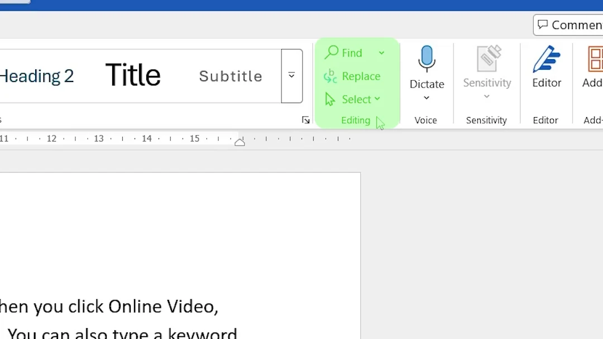Open the Find dropdown arrow

point(381,53)
